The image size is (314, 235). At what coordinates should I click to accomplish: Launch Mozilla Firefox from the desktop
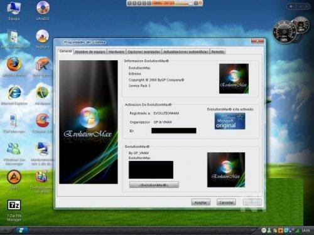(14, 67)
